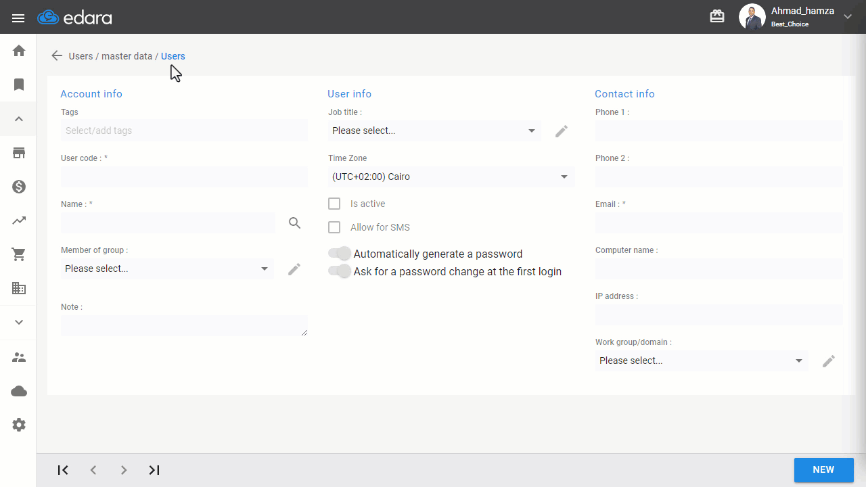Open the trending chart icon in sidebar
866x487 pixels.
(19, 221)
